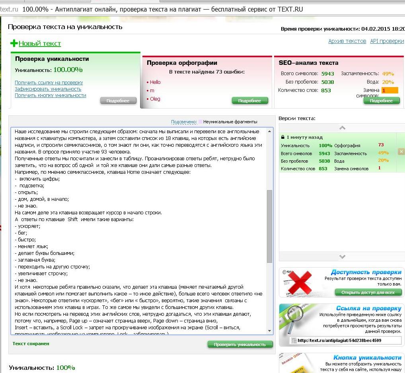Click the Открыть доступ для всех button
This screenshot has width=405, height=373.
tap(368, 292)
